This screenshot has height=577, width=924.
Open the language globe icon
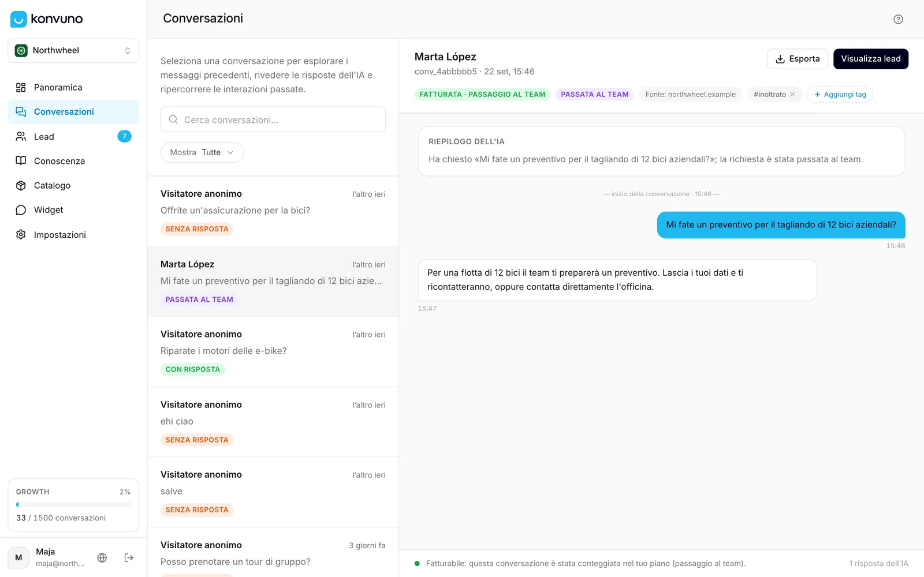(102, 557)
